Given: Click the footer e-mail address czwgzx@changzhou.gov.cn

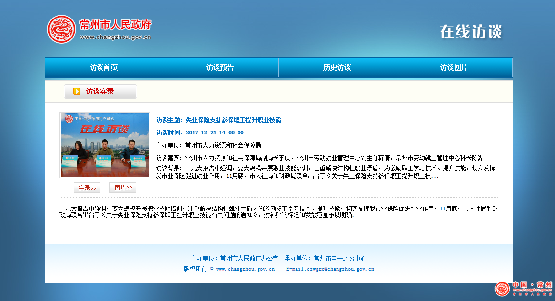Looking at the screenshot, I should pos(340,269).
